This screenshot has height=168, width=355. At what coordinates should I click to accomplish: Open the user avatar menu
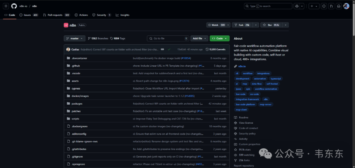click(x=346, y=6)
